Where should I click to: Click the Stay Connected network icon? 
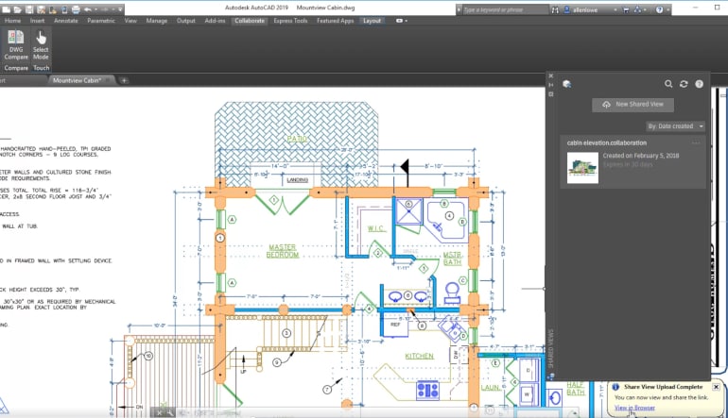pyautogui.click(x=637, y=9)
